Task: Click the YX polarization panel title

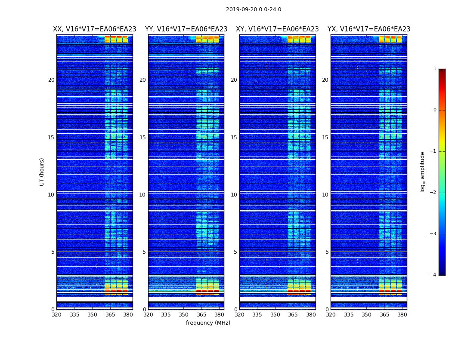Action: [x=369, y=29]
